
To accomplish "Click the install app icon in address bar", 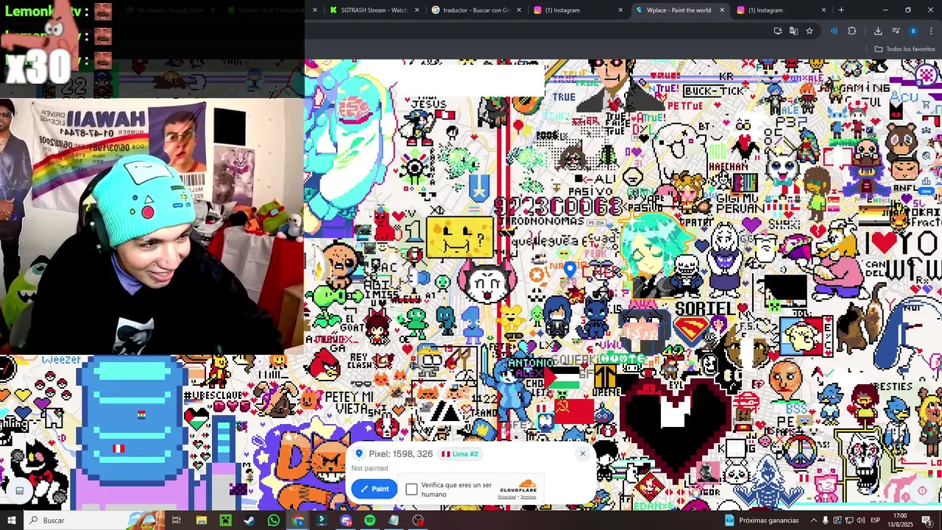I will click(x=778, y=31).
